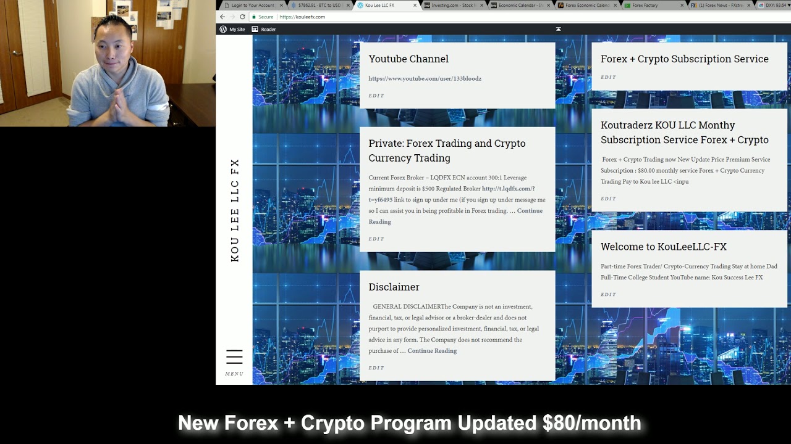Click EDIT under Forex + Crypto Subscription Service
This screenshot has width=791, height=444.
[609, 77]
